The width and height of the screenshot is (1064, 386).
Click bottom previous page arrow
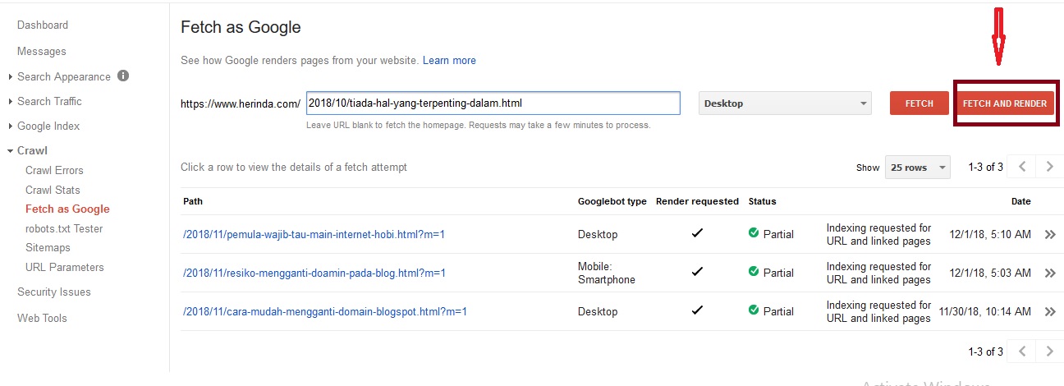pyautogui.click(x=1022, y=352)
